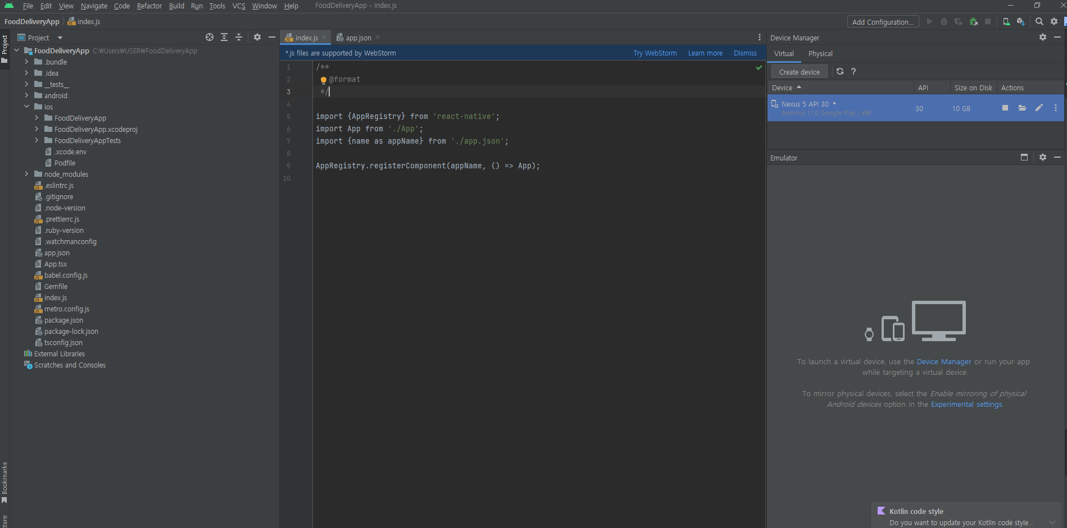Screen dimensions: 1067x528
Task: Attach debugger to Android process
Action: (x=973, y=21)
